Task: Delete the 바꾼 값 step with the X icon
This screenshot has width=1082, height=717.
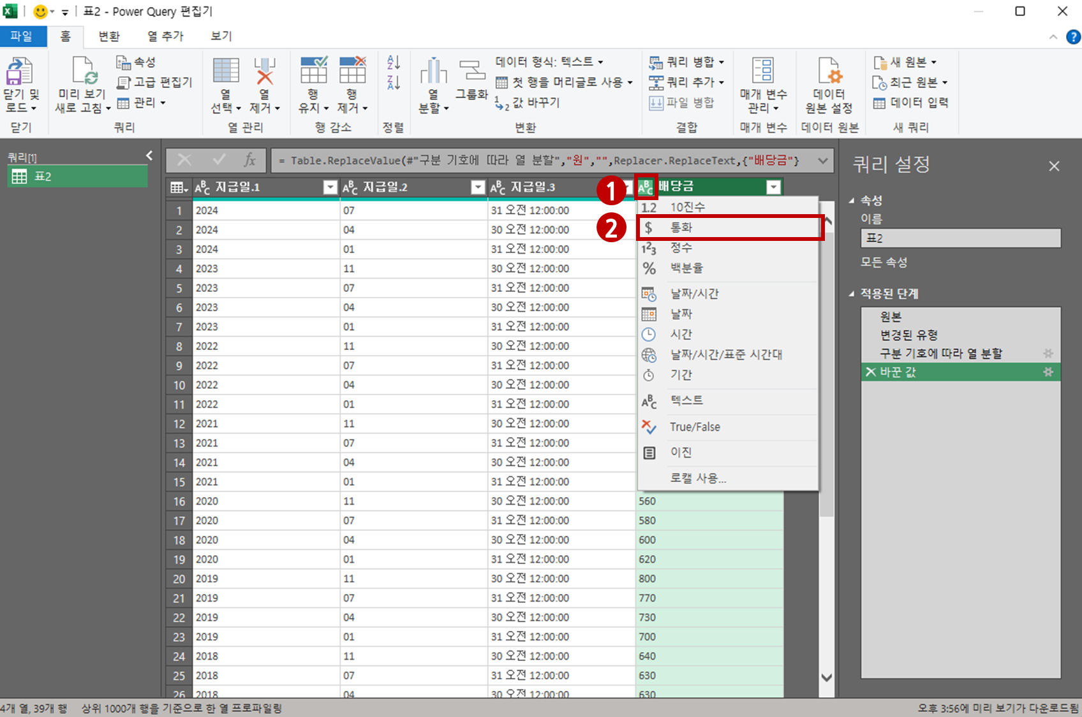Action: (870, 372)
